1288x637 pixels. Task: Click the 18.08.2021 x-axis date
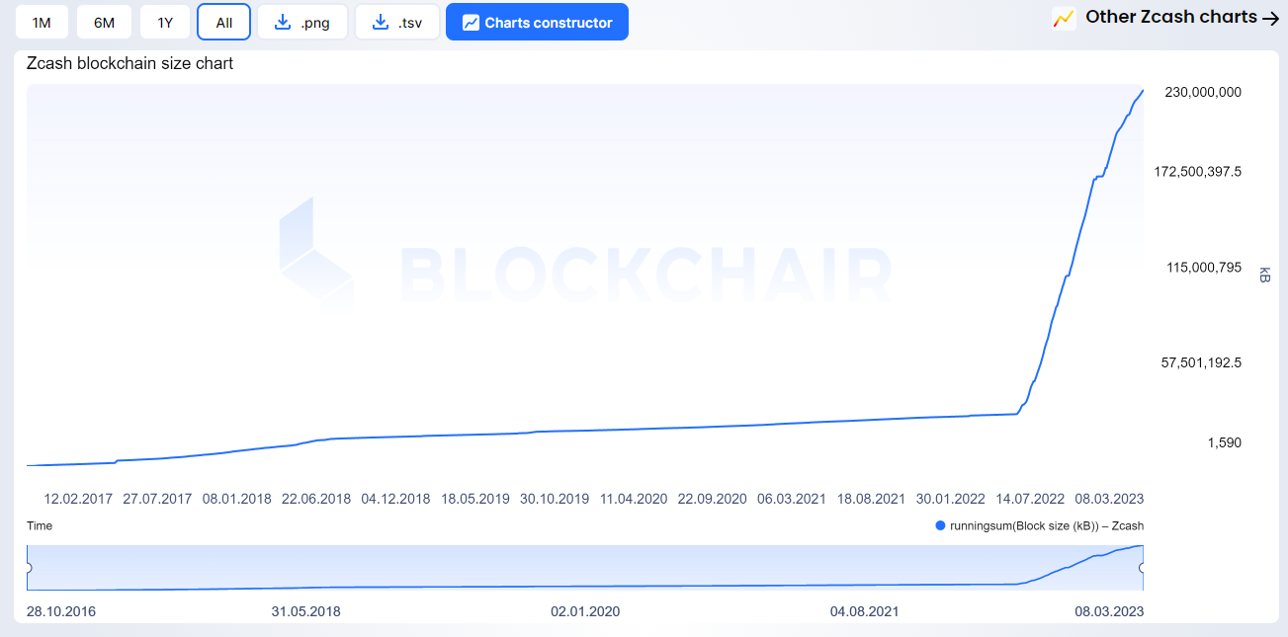(x=871, y=499)
